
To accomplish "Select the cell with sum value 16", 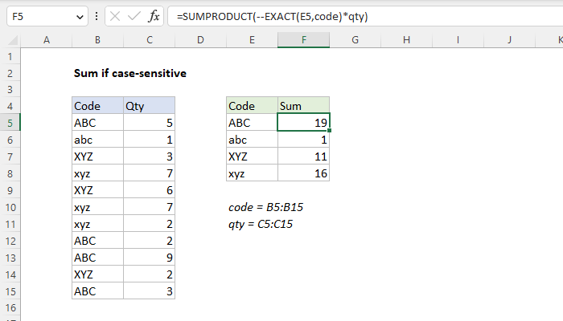I will point(303,173).
